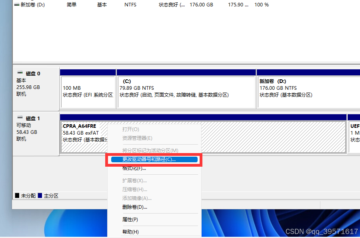Open 属性(P) from context menu
This screenshot has width=360, height=238.
pyautogui.click(x=130, y=220)
